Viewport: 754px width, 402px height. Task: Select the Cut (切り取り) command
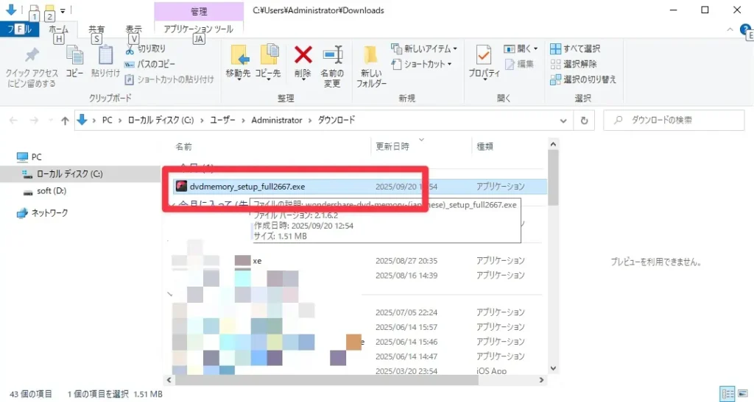(x=146, y=49)
